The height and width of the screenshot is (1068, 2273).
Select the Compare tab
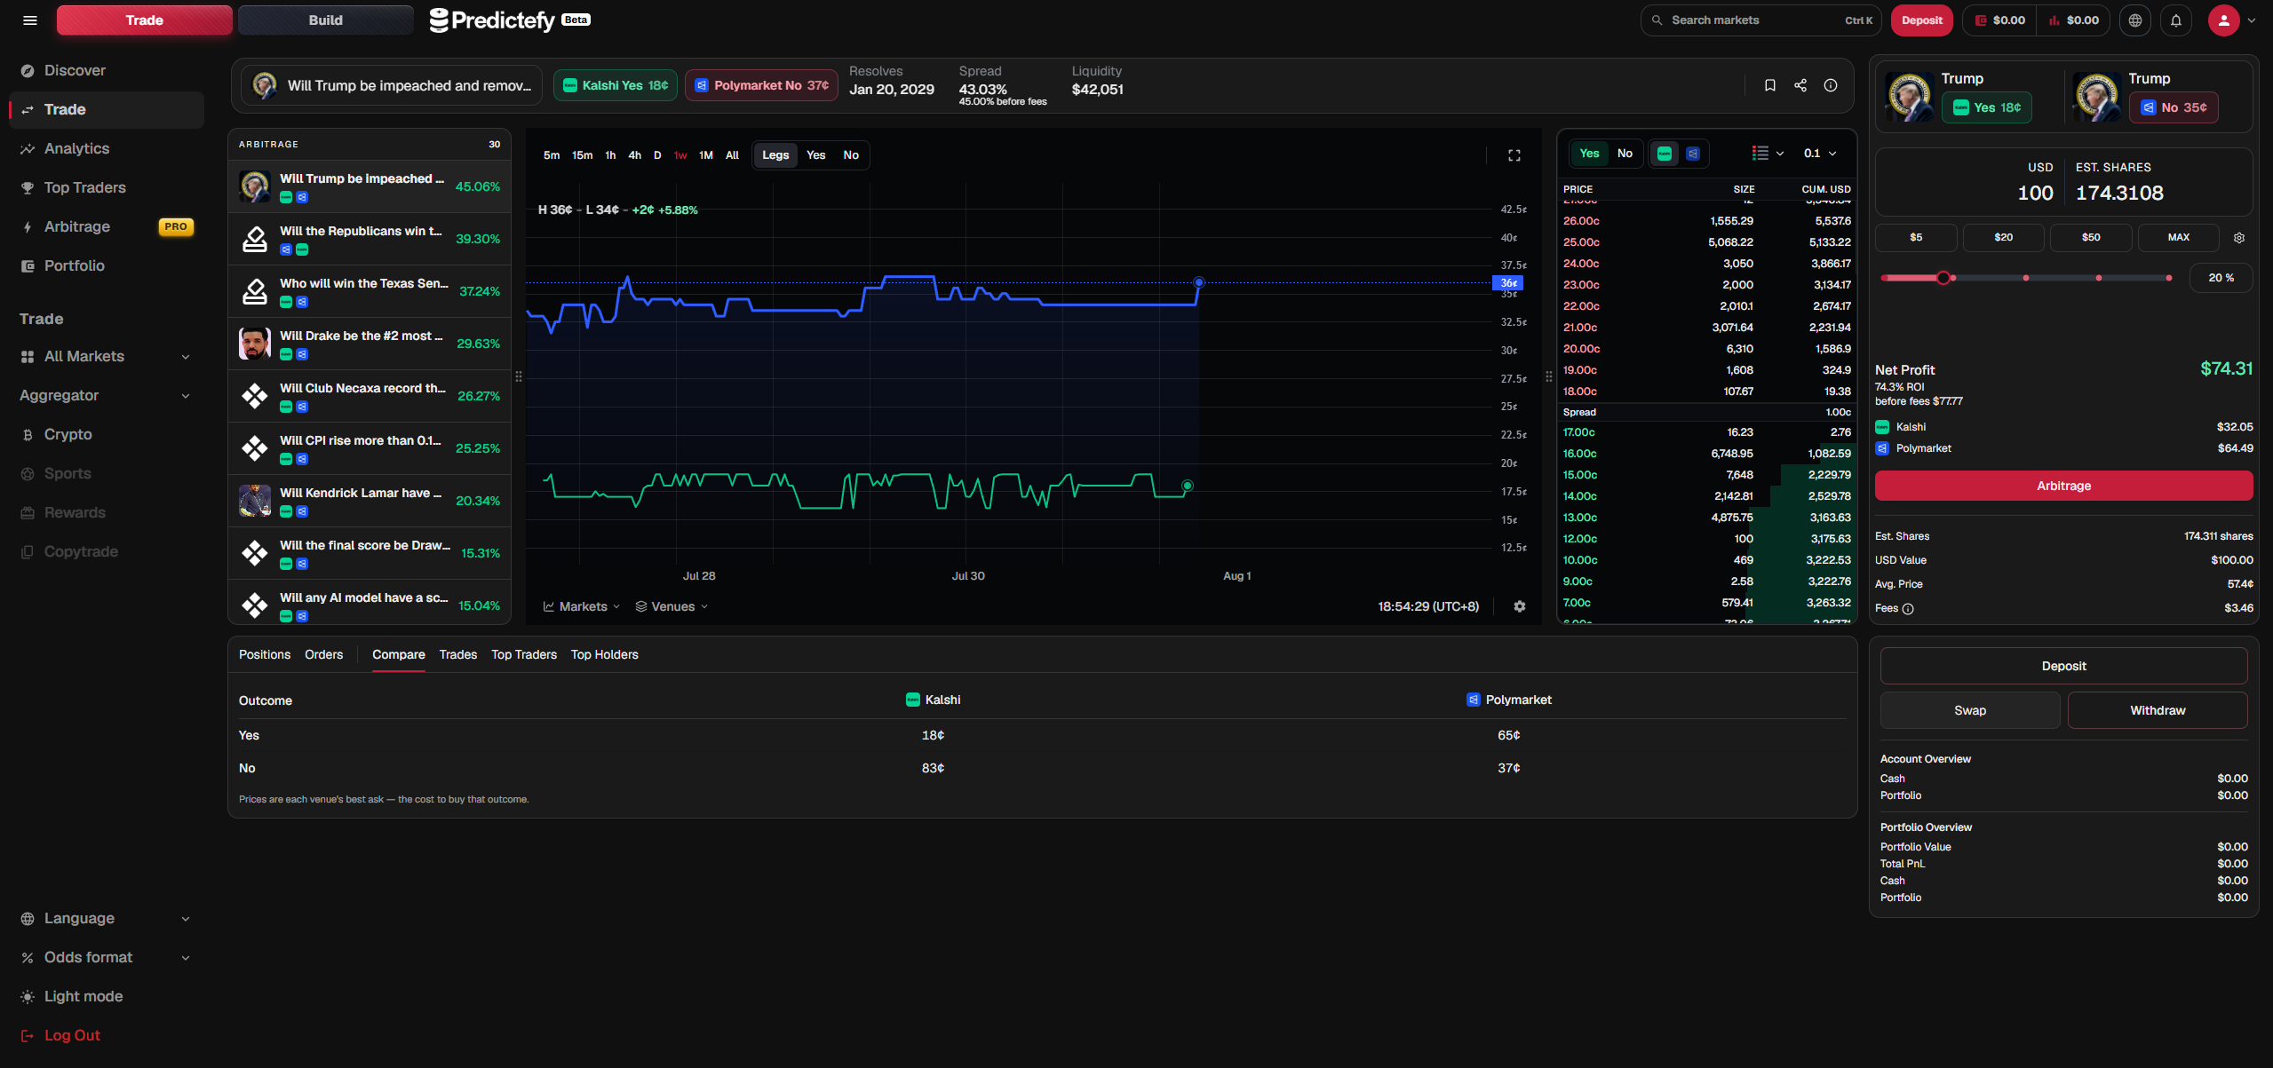point(399,655)
